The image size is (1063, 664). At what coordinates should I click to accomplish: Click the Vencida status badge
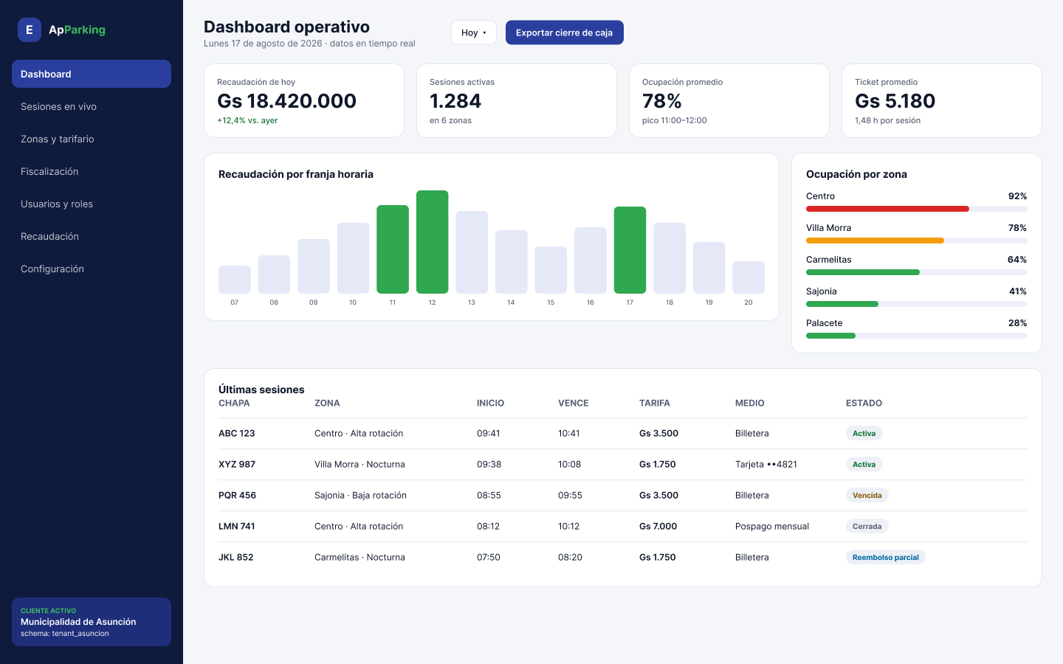[x=867, y=496]
